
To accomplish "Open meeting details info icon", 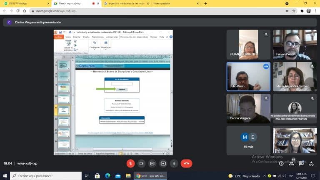I will (281, 163).
